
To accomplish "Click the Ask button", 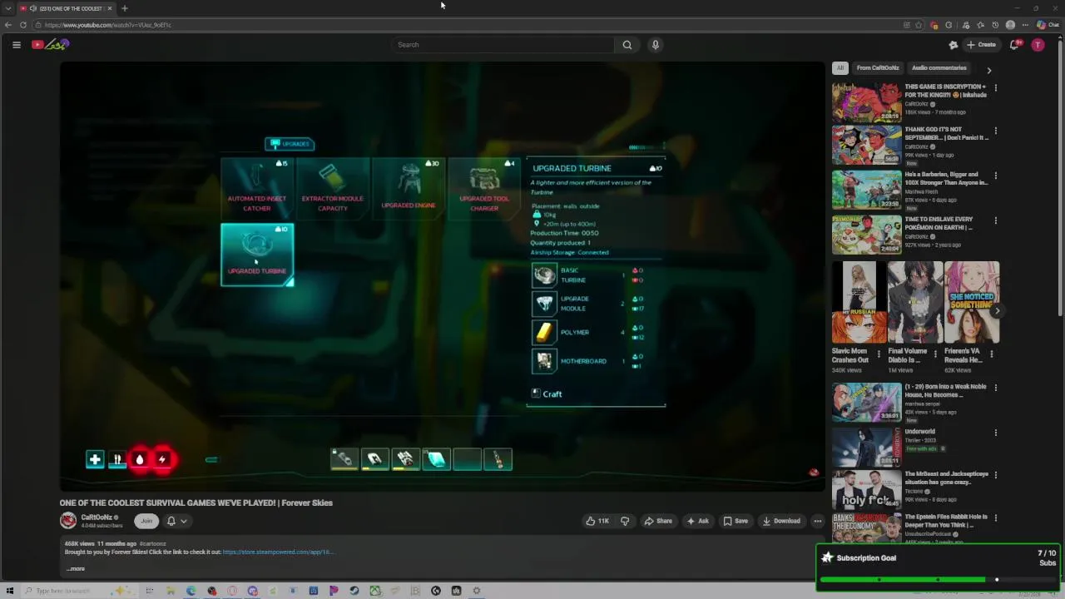I will pyautogui.click(x=697, y=521).
